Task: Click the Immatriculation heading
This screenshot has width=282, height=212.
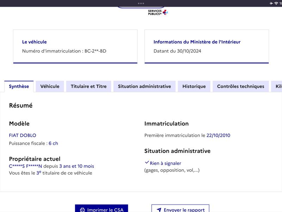Action: click(166, 123)
